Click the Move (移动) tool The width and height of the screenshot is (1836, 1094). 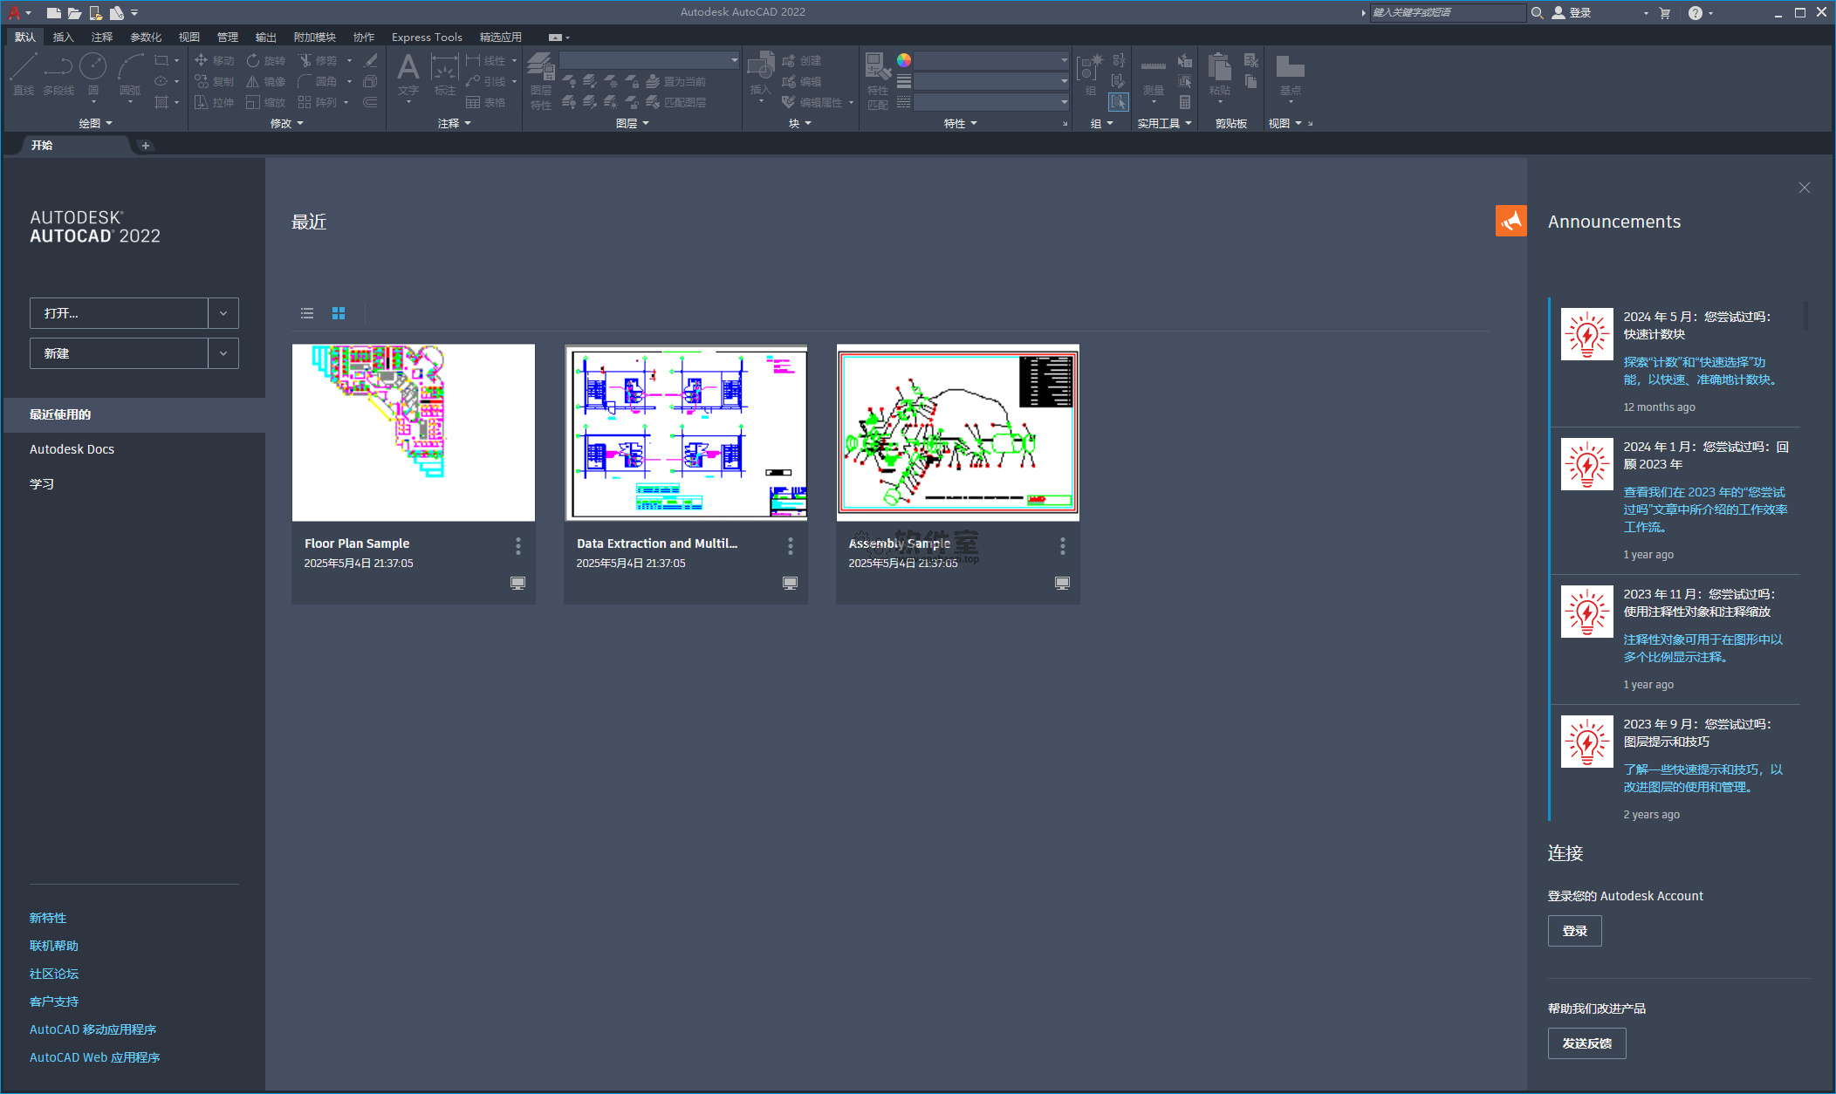coord(215,60)
